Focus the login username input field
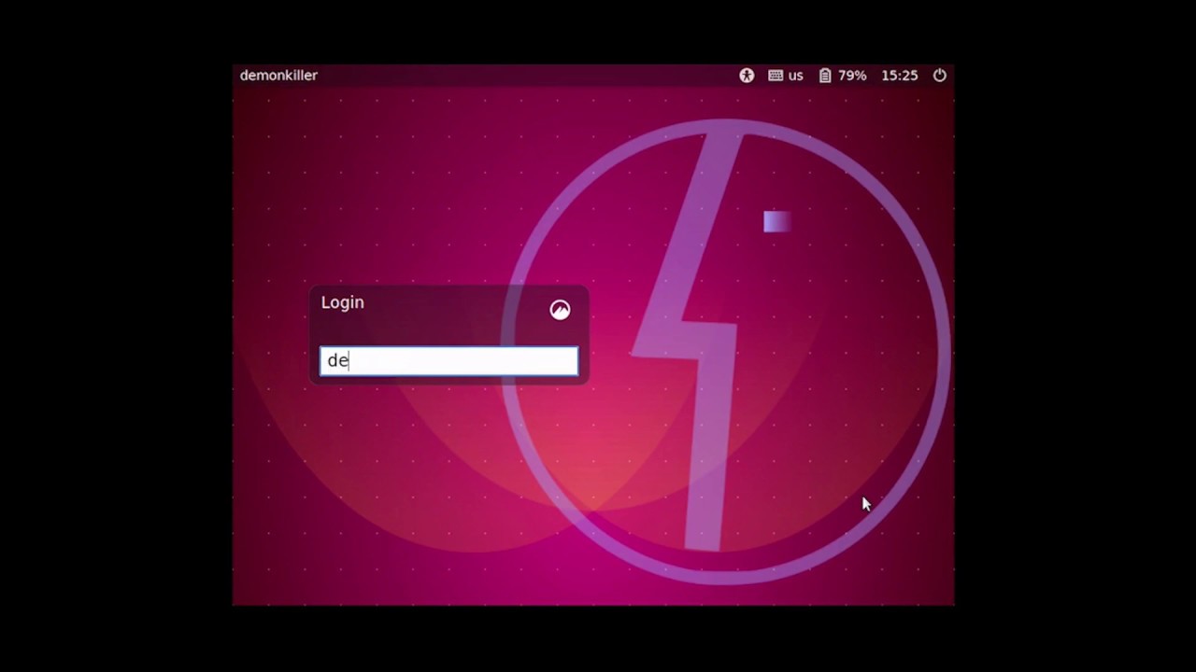1196x672 pixels. point(448,361)
